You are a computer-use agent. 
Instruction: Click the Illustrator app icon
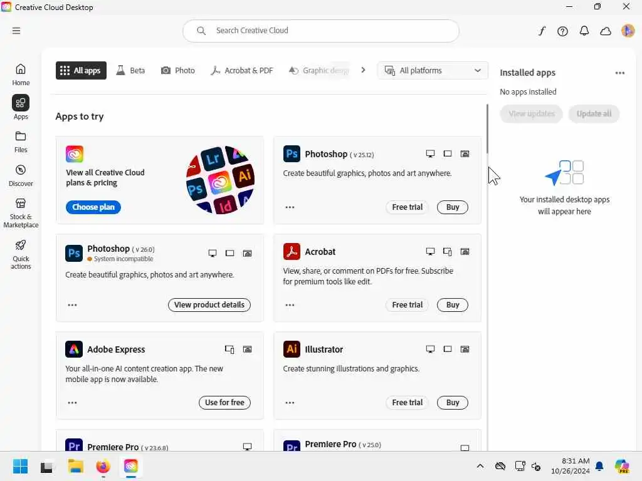click(x=292, y=349)
